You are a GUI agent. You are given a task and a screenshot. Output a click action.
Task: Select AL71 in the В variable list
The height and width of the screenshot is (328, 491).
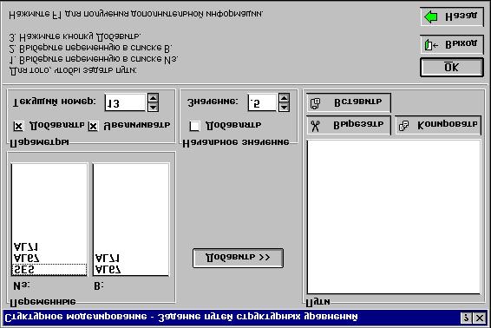131,259
